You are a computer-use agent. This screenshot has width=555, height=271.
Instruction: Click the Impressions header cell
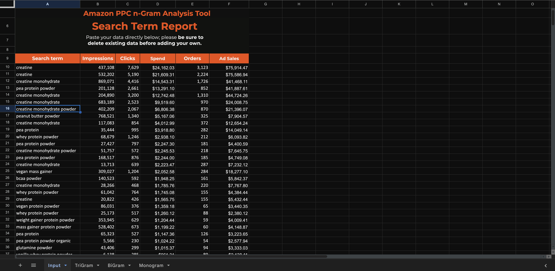pos(97,58)
